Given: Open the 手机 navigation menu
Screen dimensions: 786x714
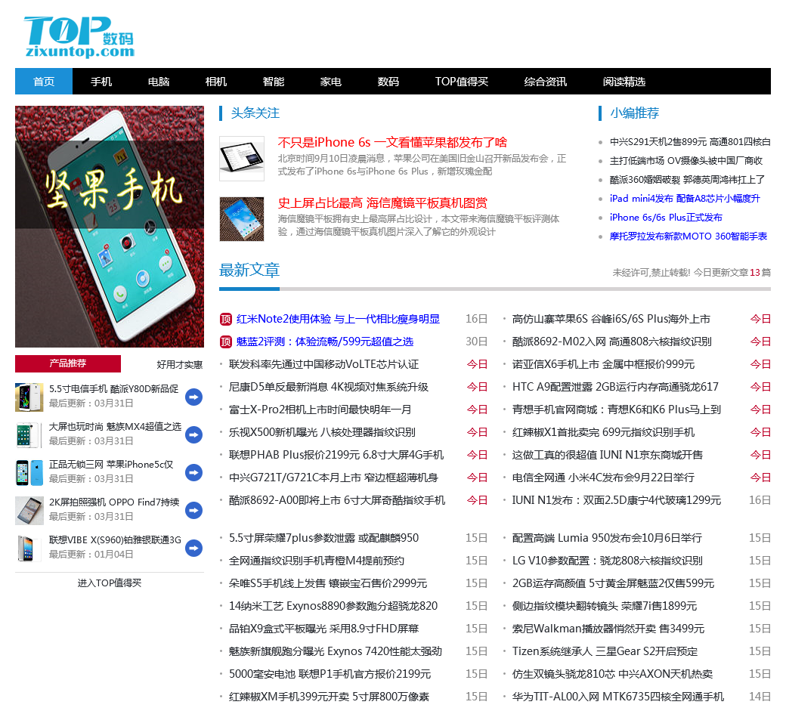Looking at the screenshot, I should [101, 81].
